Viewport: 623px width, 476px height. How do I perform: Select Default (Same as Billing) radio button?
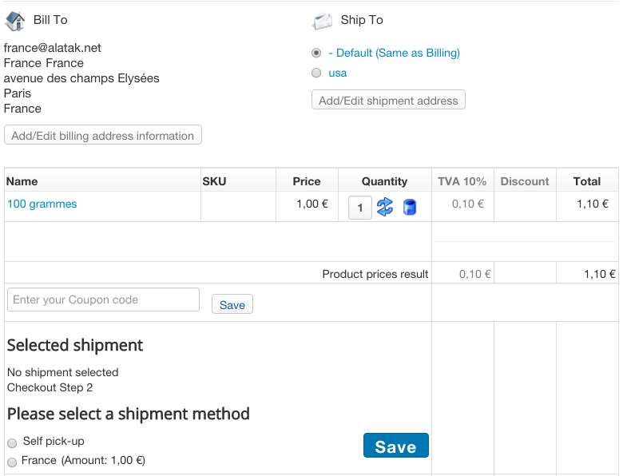[x=316, y=53]
